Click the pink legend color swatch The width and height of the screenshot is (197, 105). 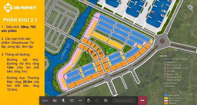[x=166, y=101]
